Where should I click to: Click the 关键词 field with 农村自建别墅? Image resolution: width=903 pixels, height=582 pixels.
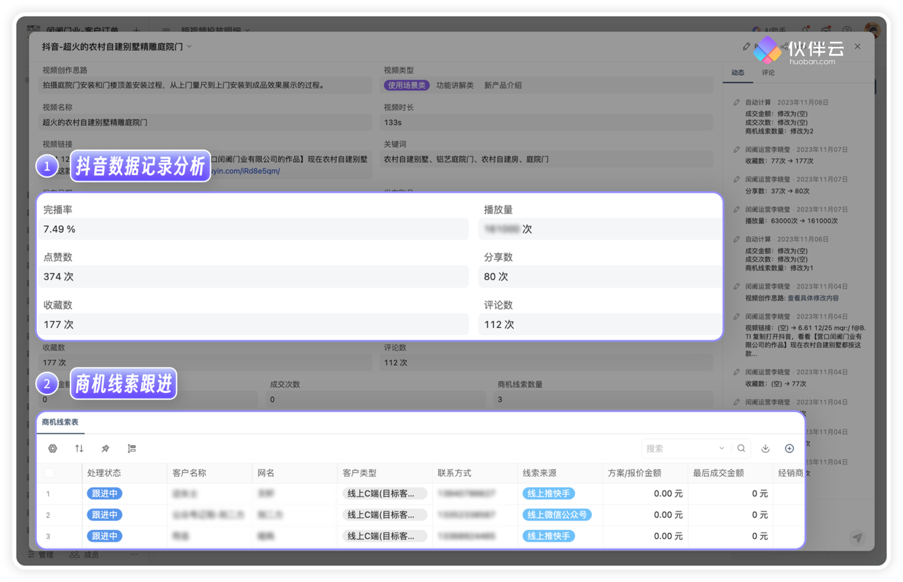point(546,159)
